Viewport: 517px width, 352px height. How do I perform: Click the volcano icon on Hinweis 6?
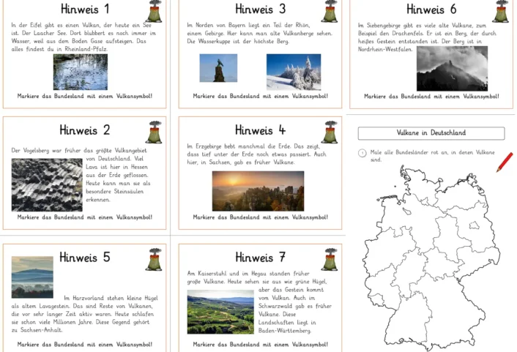[x=502, y=11]
